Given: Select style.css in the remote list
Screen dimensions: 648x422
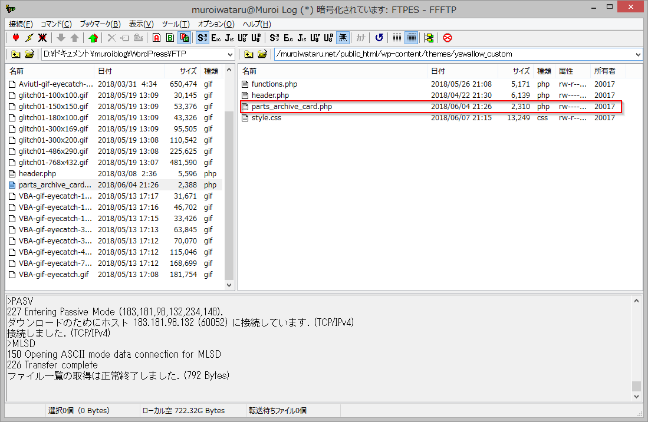Looking at the screenshot, I should [x=266, y=118].
